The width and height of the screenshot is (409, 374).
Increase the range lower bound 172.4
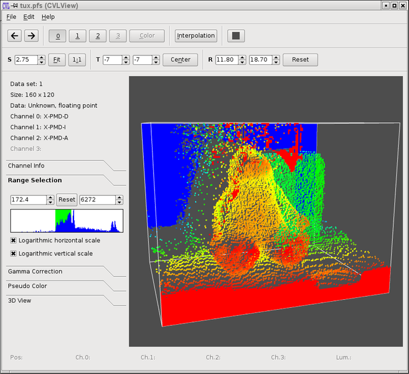point(50,198)
